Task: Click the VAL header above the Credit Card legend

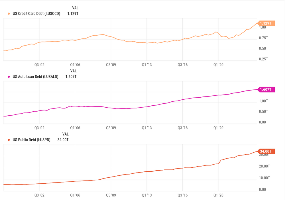Action: (x=75, y=8)
